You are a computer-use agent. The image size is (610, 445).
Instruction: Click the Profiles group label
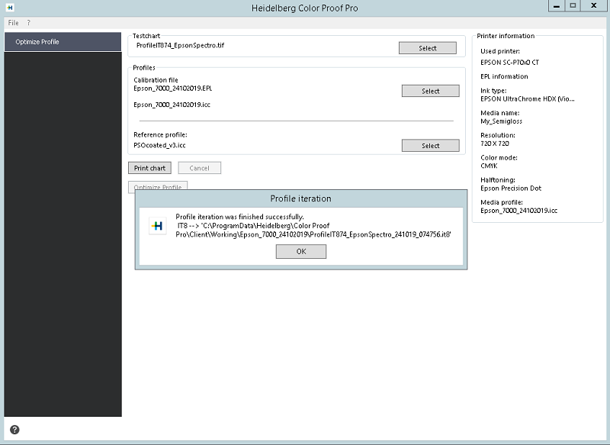pyautogui.click(x=144, y=67)
